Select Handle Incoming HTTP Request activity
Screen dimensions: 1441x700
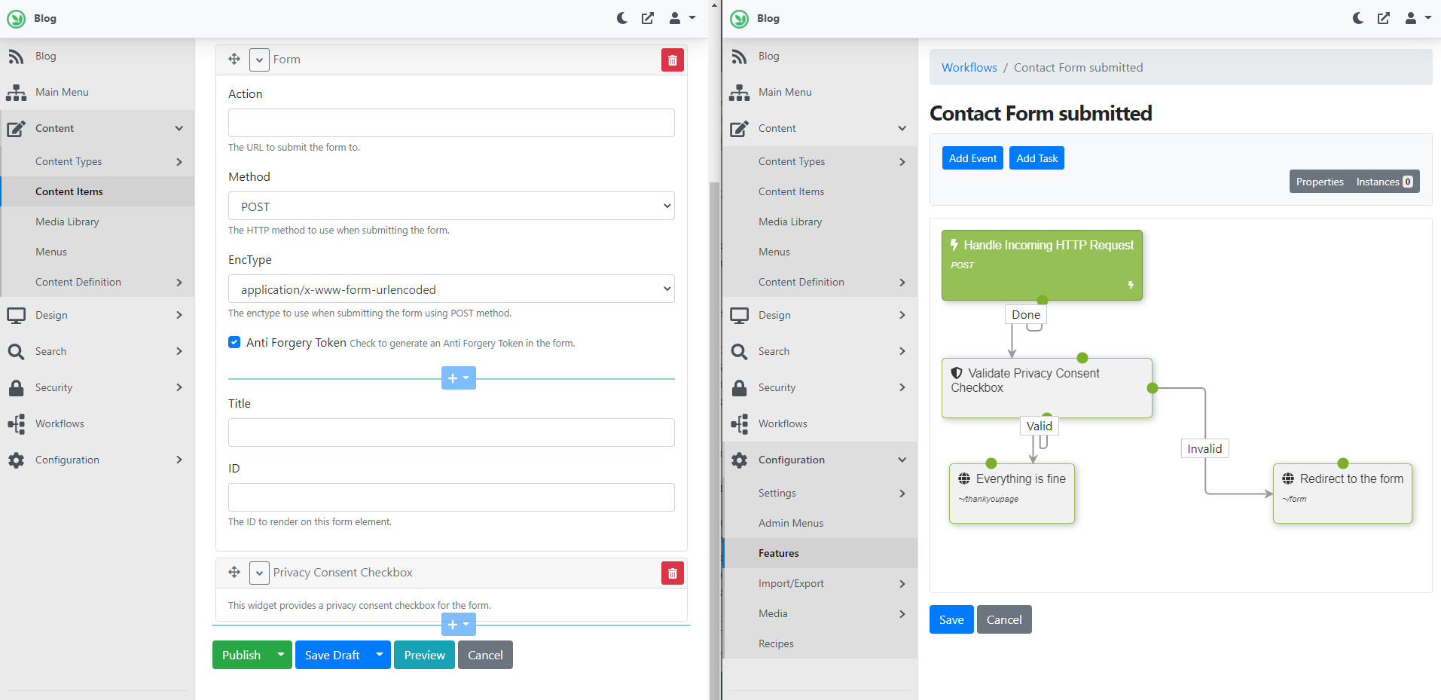coord(1042,265)
